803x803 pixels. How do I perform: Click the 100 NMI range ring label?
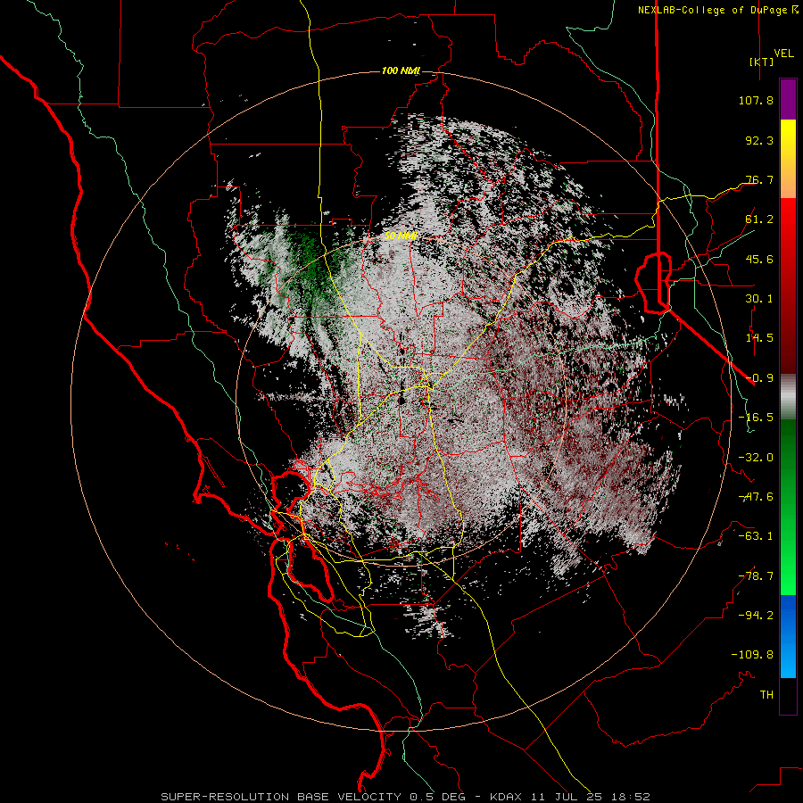(x=401, y=70)
